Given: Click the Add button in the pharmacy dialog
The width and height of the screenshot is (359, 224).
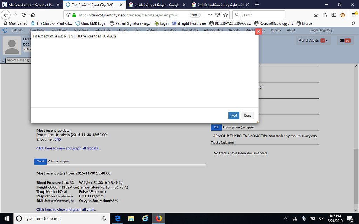Looking at the screenshot, I should (233, 115).
